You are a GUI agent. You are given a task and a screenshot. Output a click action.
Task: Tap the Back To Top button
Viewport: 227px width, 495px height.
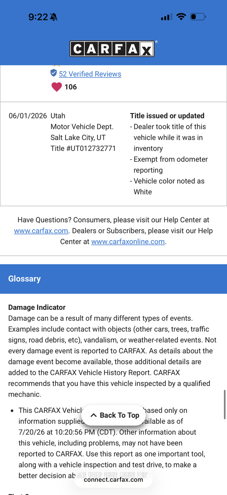(x=114, y=415)
